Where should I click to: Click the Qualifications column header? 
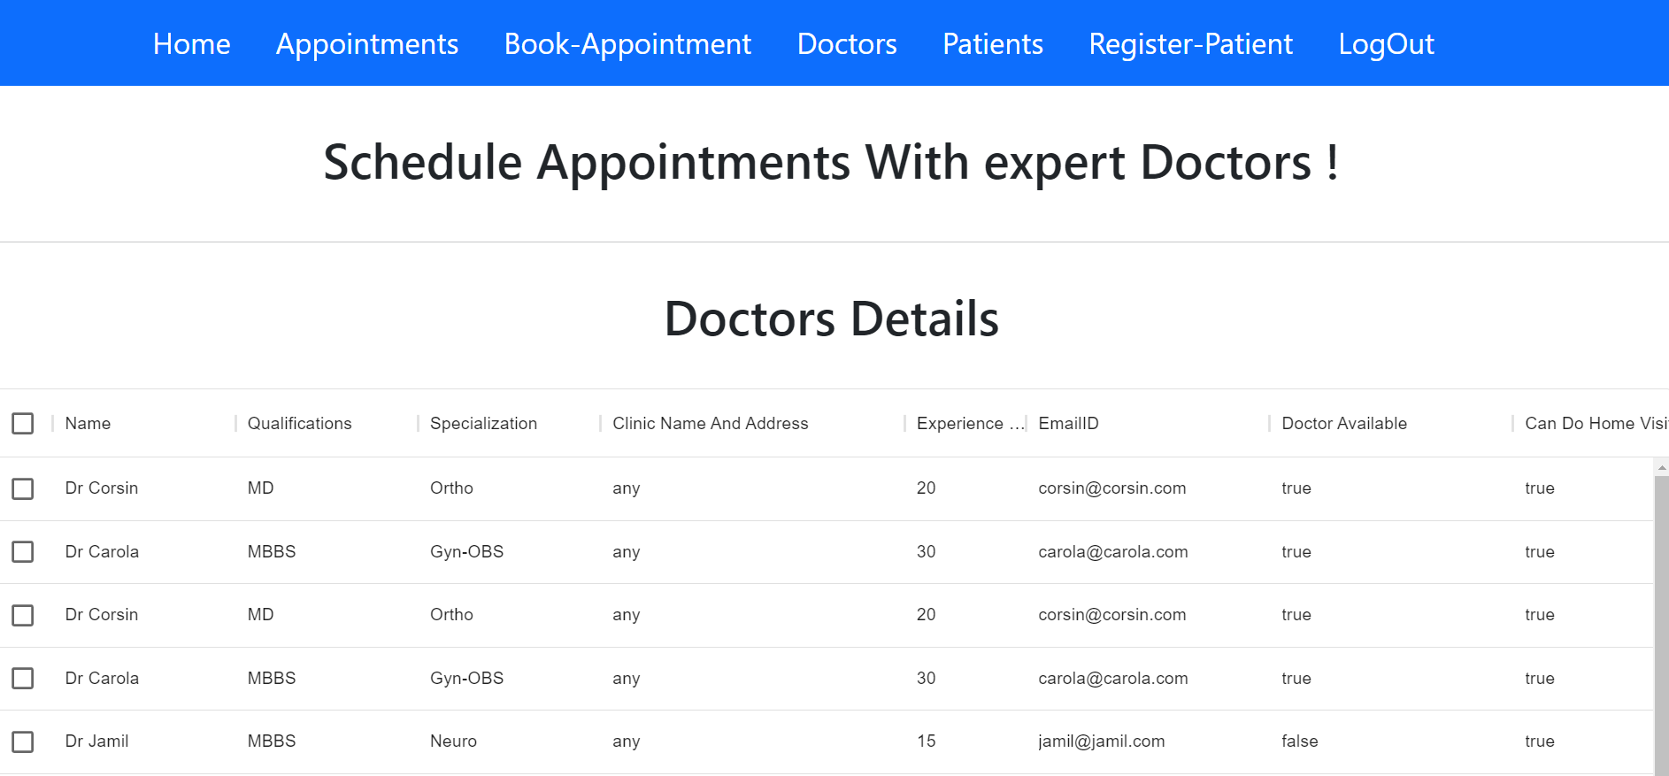coord(299,423)
